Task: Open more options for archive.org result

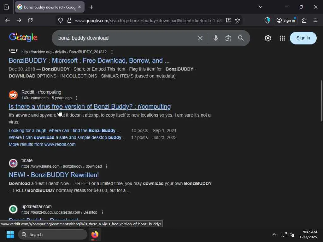Action: (x=112, y=52)
